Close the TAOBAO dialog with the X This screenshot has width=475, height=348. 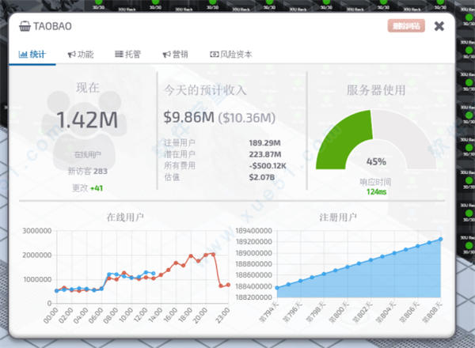pyautogui.click(x=439, y=26)
